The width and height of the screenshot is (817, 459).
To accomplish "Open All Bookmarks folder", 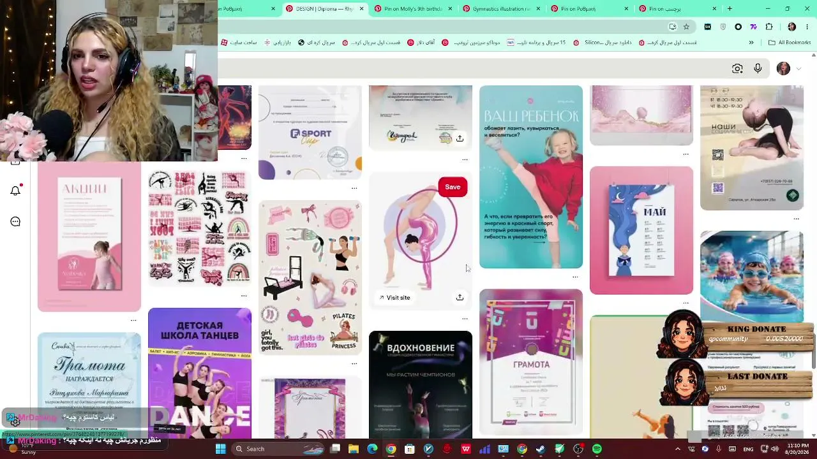I will point(790,43).
